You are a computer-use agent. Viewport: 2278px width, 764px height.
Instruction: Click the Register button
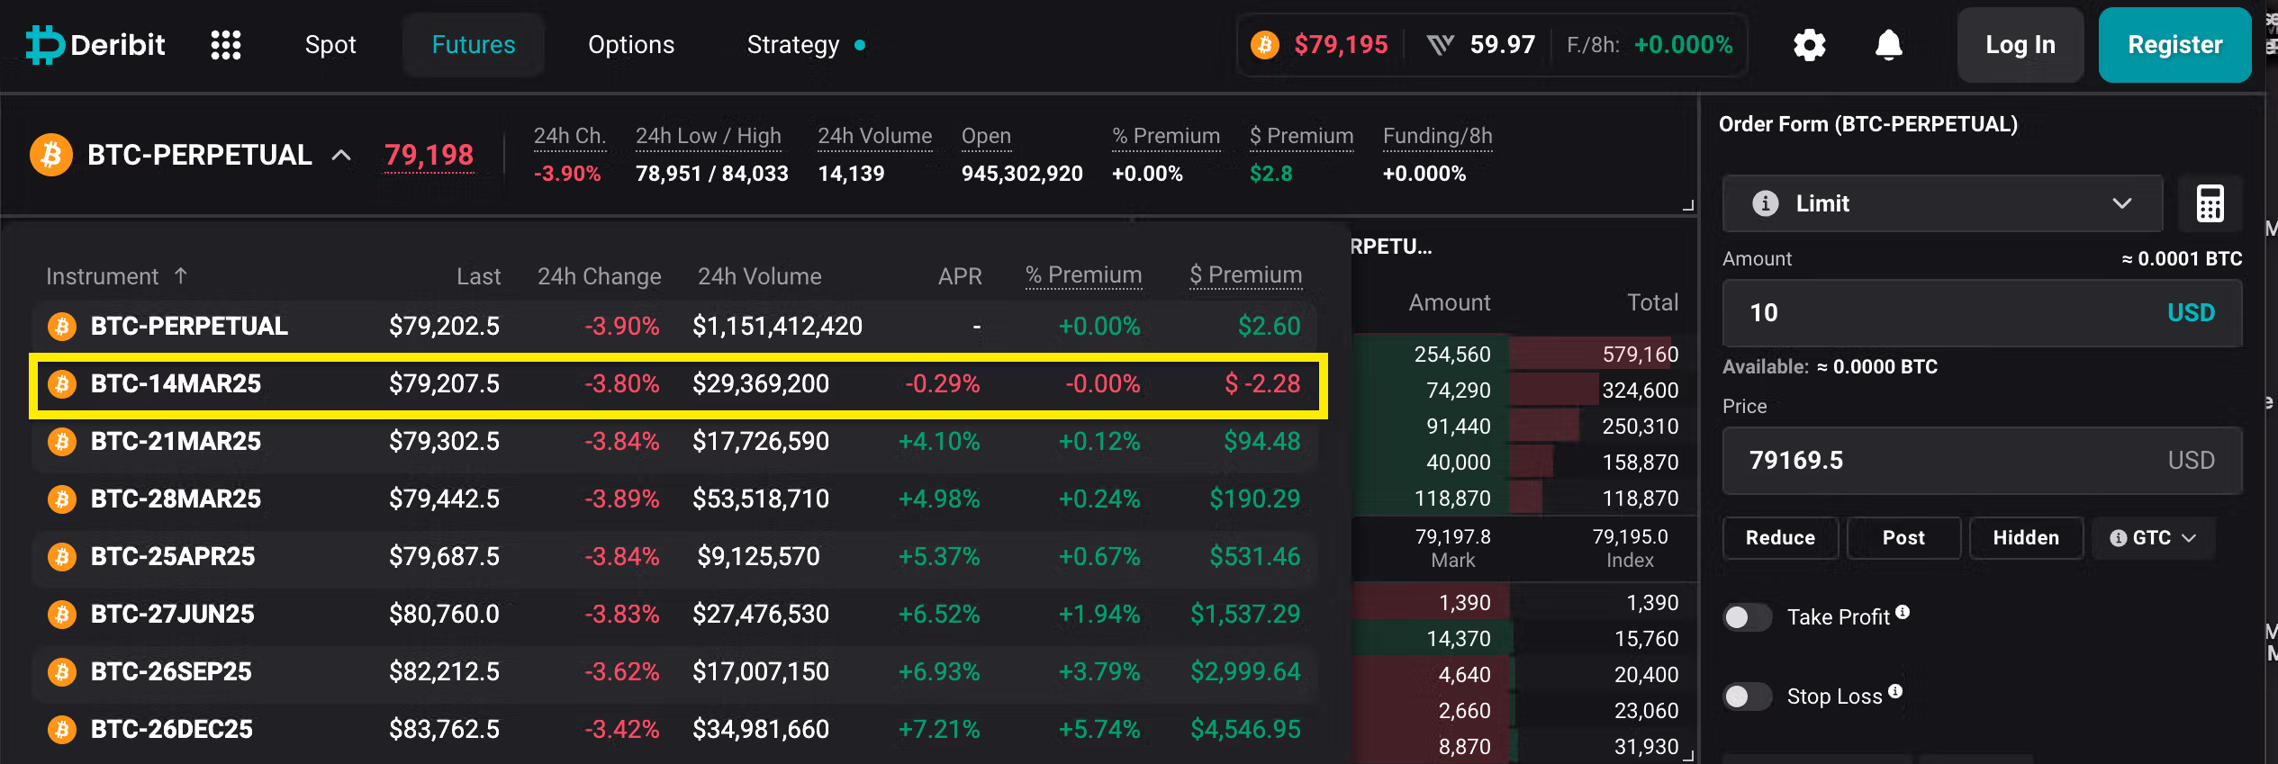pyautogui.click(x=2174, y=45)
